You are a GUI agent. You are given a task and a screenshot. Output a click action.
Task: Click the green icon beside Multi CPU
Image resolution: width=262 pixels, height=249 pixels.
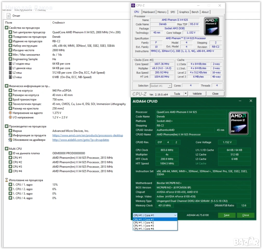pyautogui.click(x=7, y=149)
